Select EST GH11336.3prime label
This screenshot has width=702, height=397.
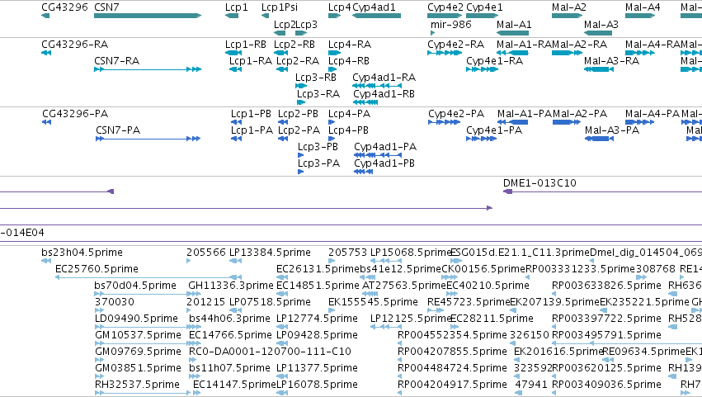231,286
